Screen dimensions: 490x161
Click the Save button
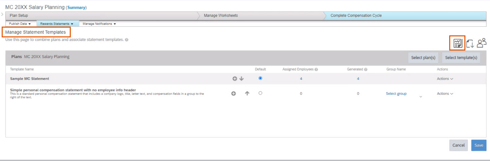(x=479, y=145)
